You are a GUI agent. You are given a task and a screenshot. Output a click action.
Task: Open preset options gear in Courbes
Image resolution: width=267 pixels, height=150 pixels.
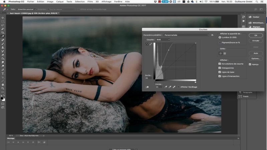(x=212, y=35)
